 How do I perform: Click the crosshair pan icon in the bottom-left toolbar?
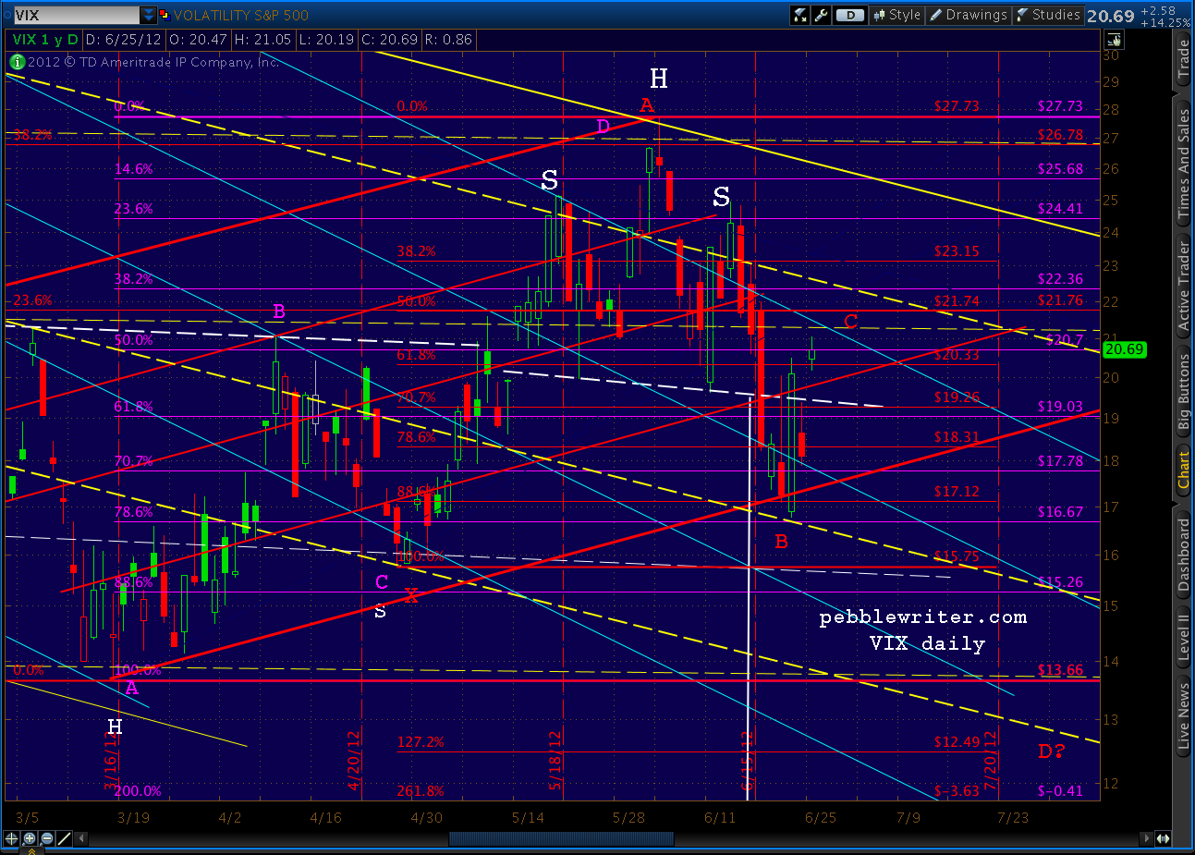[12, 838]
